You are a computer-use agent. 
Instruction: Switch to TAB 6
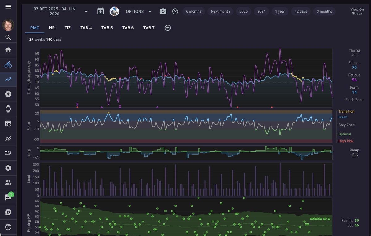tap(128, 28)
